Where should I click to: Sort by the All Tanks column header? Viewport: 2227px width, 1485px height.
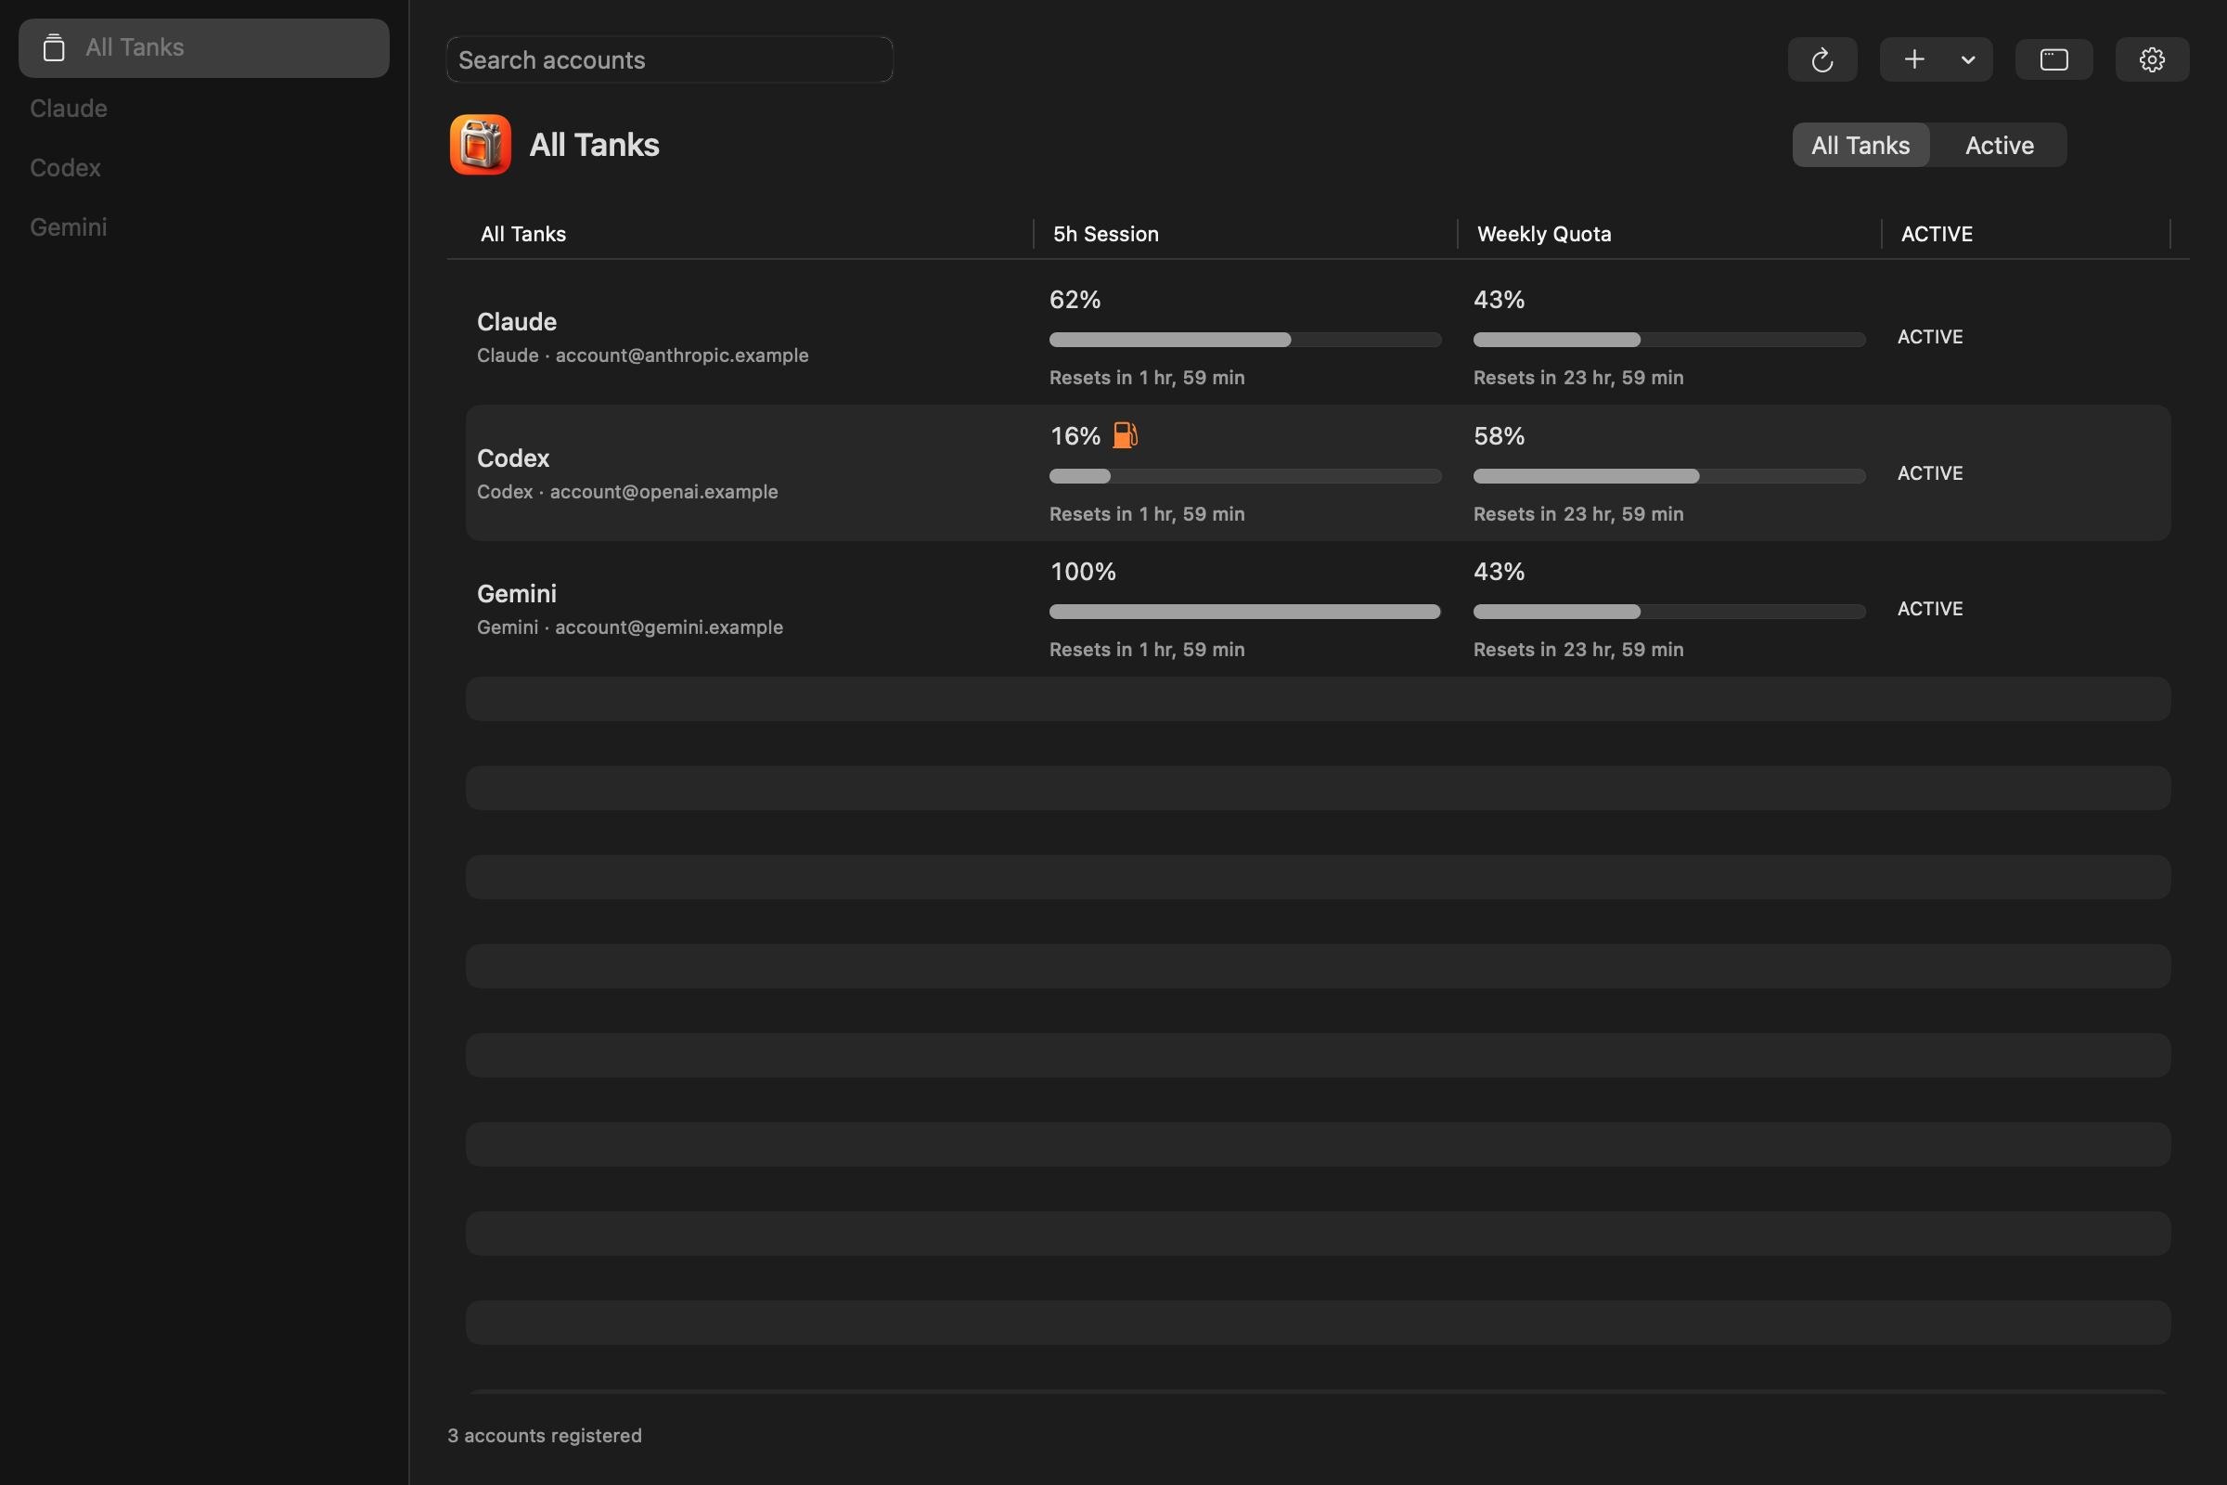pyautogui.click(x=522, y=234)
